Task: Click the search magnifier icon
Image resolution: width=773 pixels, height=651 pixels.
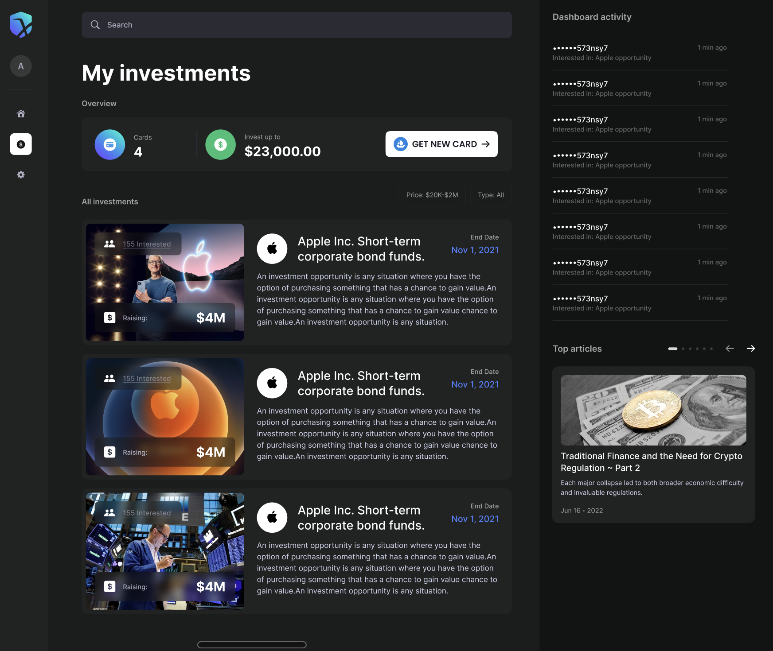Action: coord(95,25)
